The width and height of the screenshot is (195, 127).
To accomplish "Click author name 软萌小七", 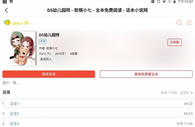I will [52, 48].
